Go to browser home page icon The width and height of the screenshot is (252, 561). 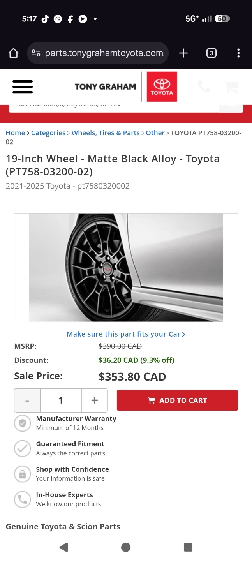tap(14, 53)
